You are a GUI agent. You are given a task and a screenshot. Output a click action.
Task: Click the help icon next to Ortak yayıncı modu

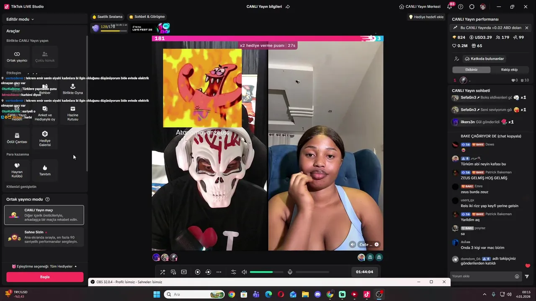(x=47, y=199)
